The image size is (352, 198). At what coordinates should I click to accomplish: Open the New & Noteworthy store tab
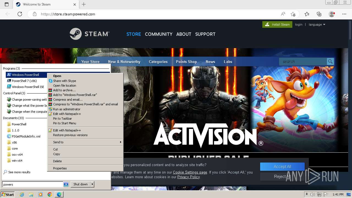(x=124, y=62)
